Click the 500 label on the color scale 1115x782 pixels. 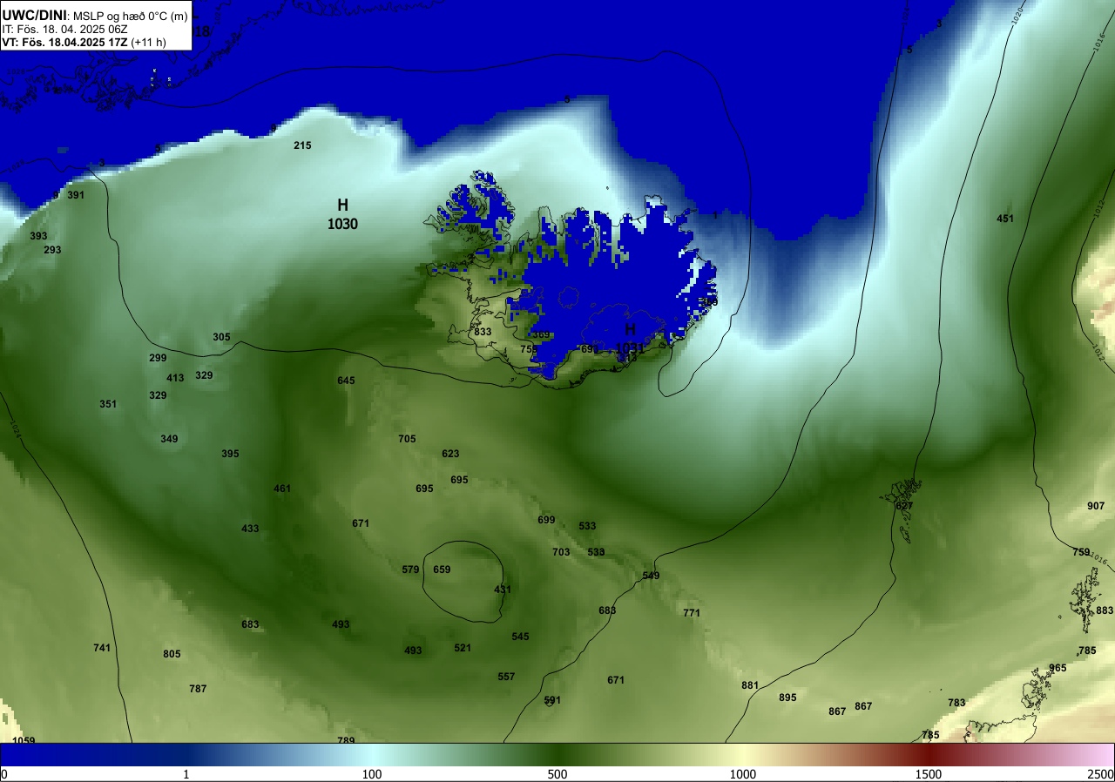coord(557,774)
